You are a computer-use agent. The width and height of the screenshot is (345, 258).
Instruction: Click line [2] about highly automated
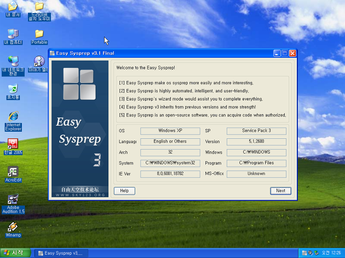click(184, 91)
